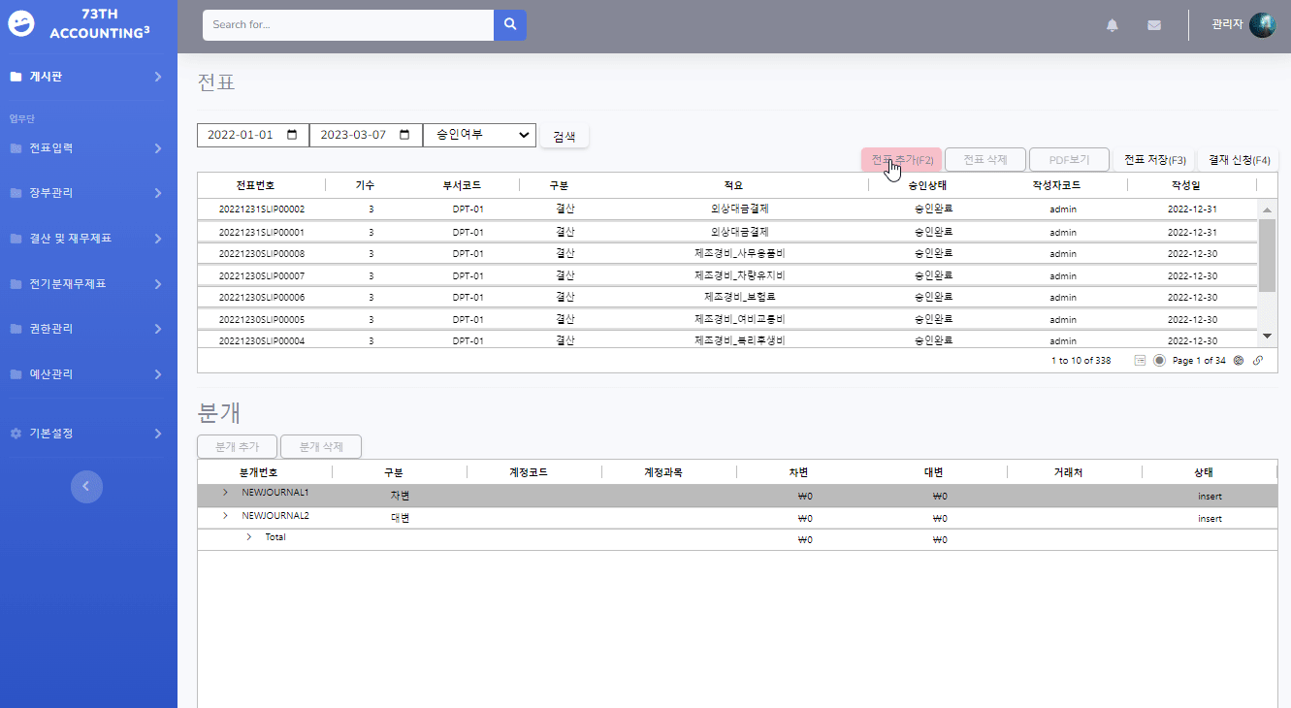
Task: Expand the 전기분재무제표 chevron
Action: point(158,284)
